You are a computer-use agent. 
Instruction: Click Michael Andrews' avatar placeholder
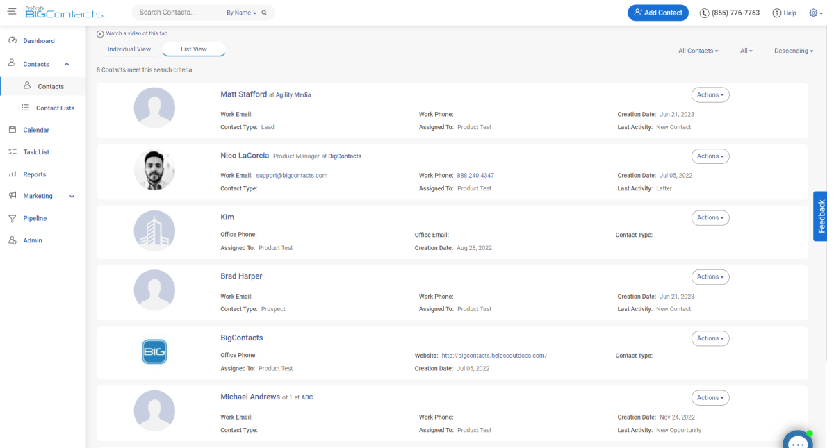(154, 411)
